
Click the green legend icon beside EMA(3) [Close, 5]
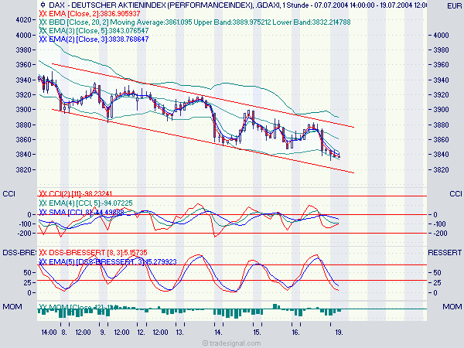point(43,31)
